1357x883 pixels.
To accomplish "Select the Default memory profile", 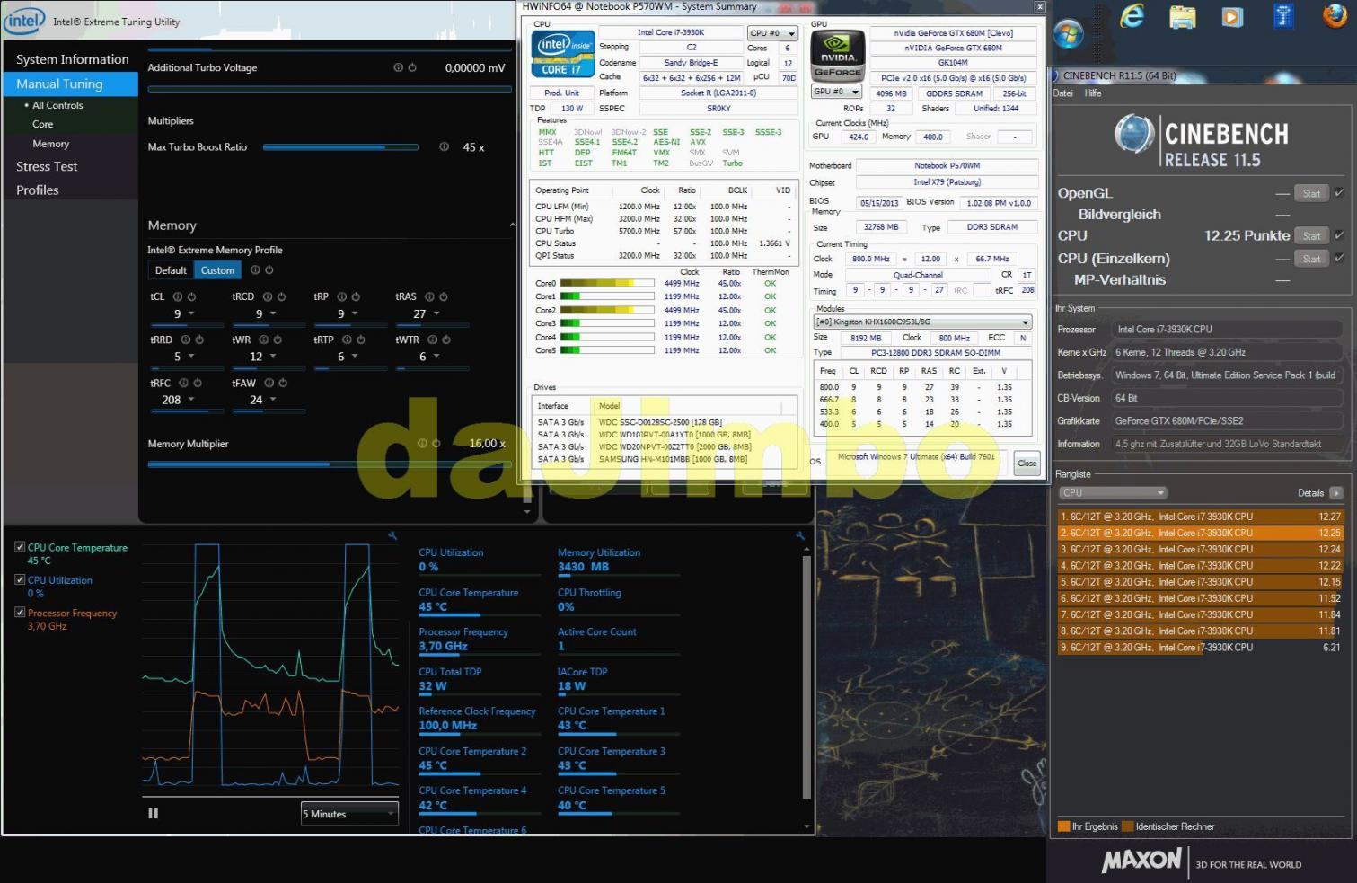I will pos(171,270).
